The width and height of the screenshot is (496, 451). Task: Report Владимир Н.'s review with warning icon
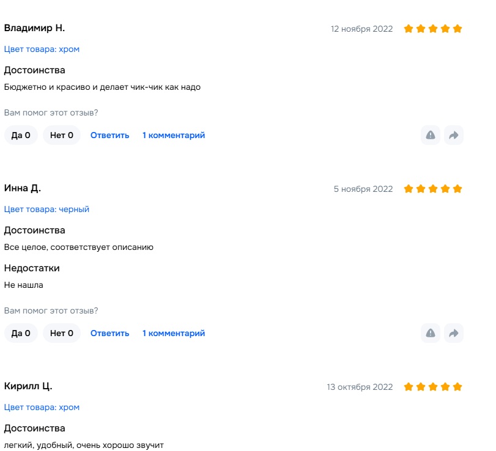[x=431, y=135]
